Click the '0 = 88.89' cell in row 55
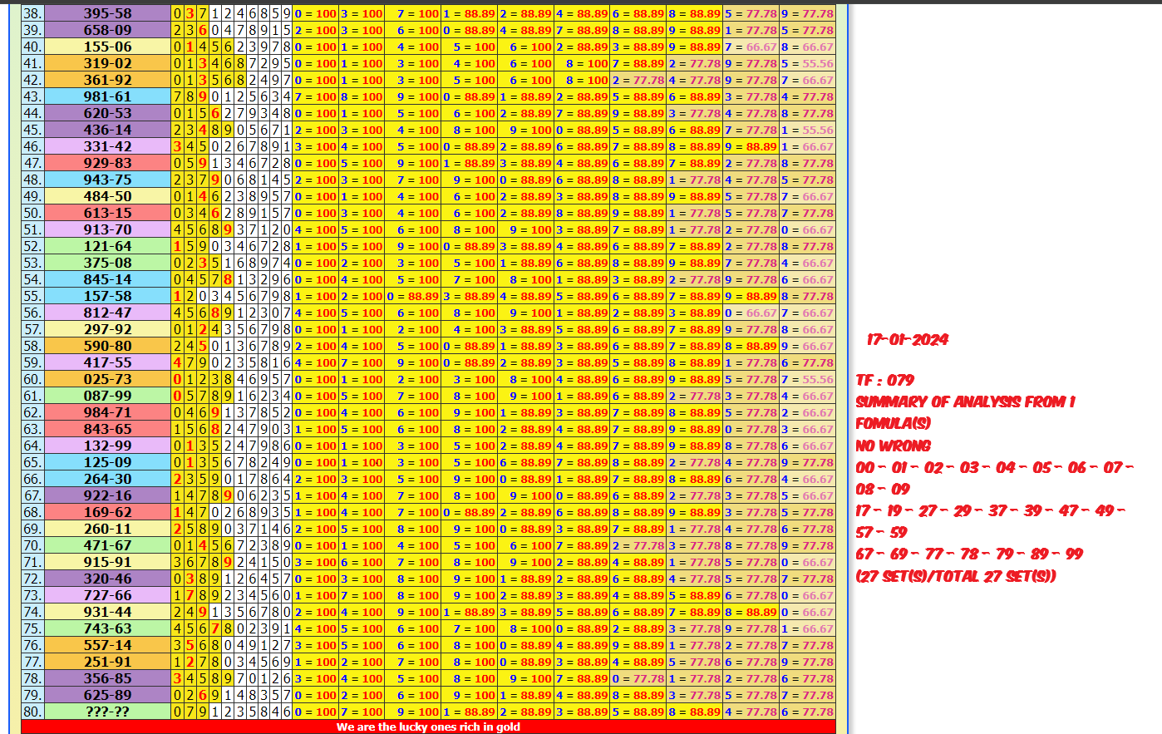Image resolution: width=1162 pixels, height=734 pixels. click(x=412, y=296)
